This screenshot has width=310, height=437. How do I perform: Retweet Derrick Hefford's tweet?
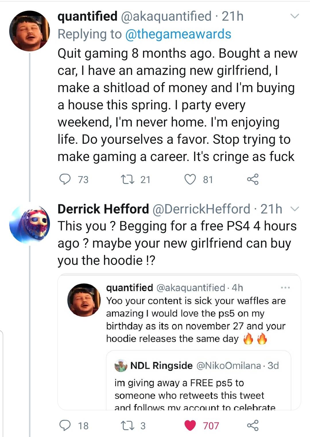point(127,425)
